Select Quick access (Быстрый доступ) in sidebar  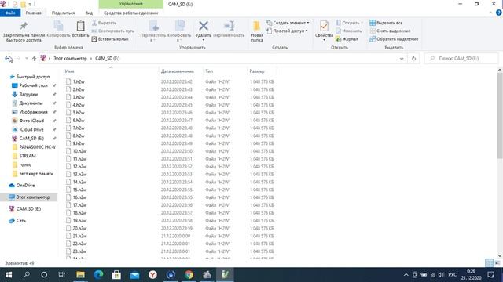30,77
